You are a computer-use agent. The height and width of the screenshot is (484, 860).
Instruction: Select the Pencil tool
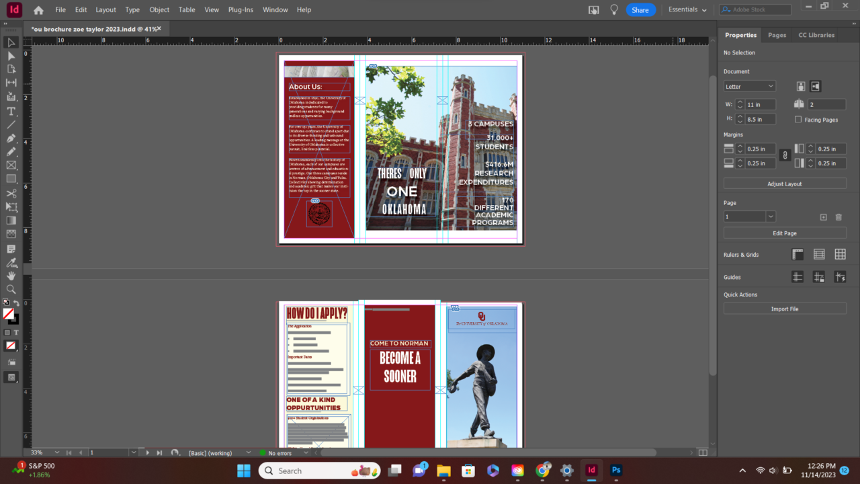click(x=11, y=152)
